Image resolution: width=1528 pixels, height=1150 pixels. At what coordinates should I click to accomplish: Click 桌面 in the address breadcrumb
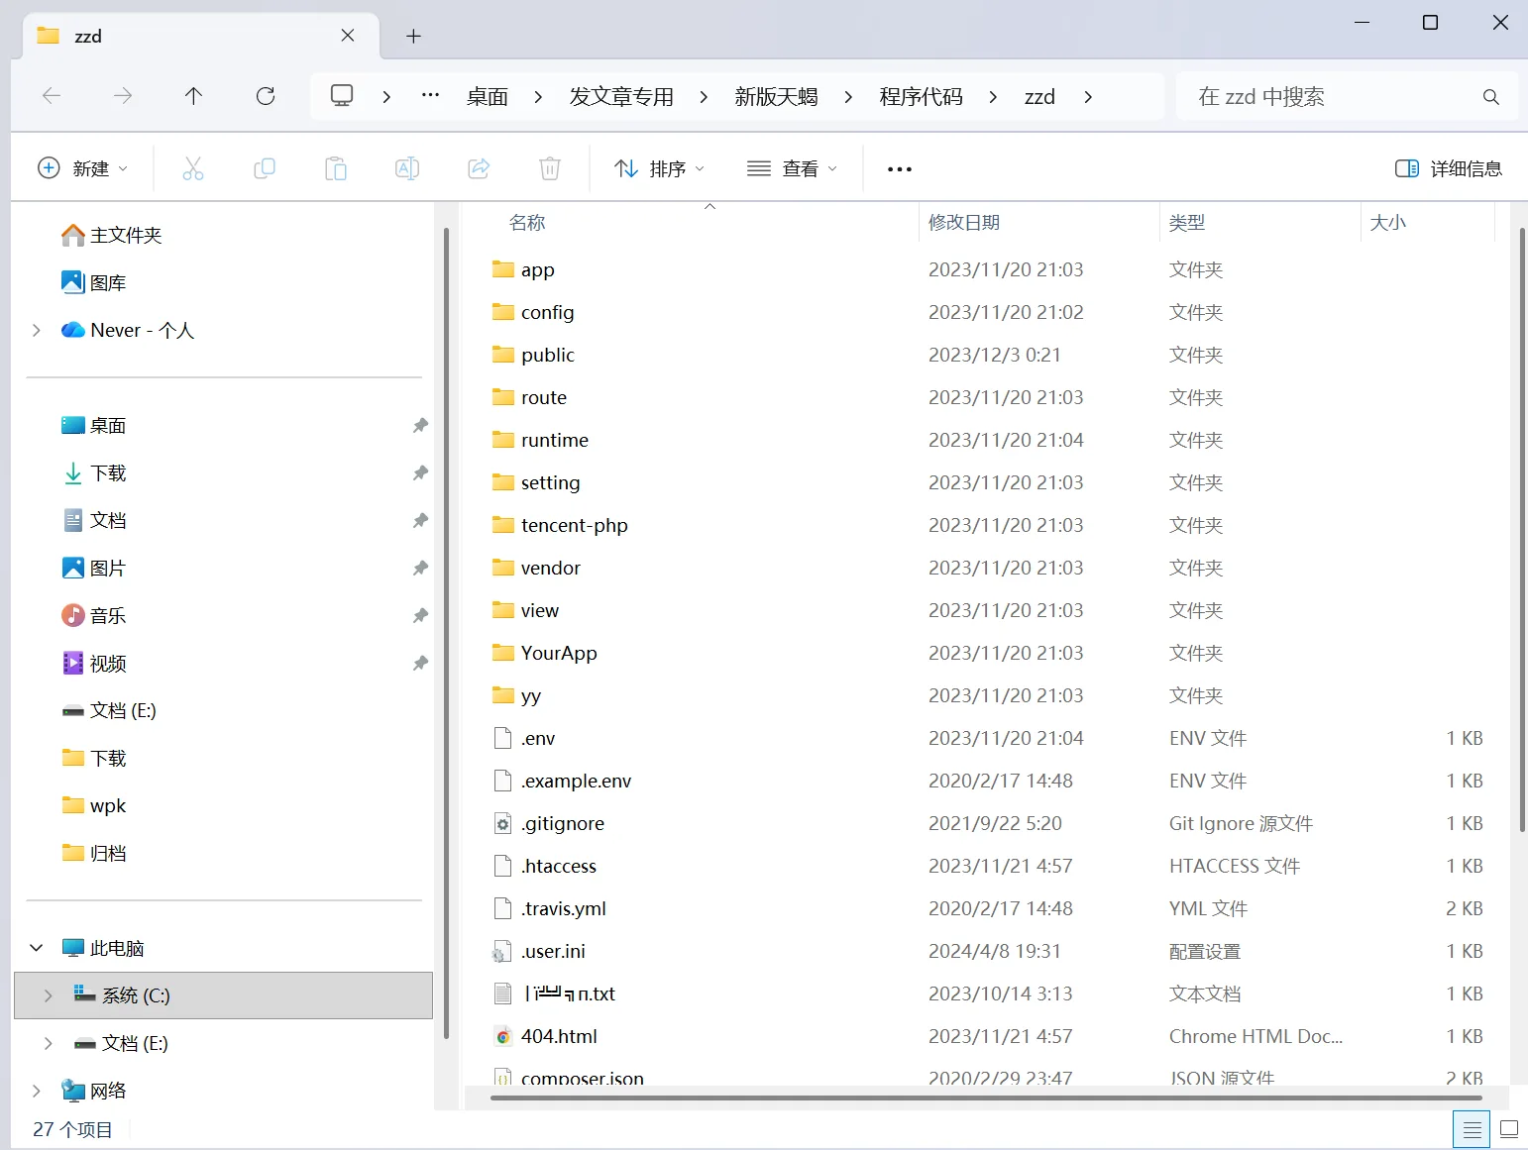coord(488,97)
